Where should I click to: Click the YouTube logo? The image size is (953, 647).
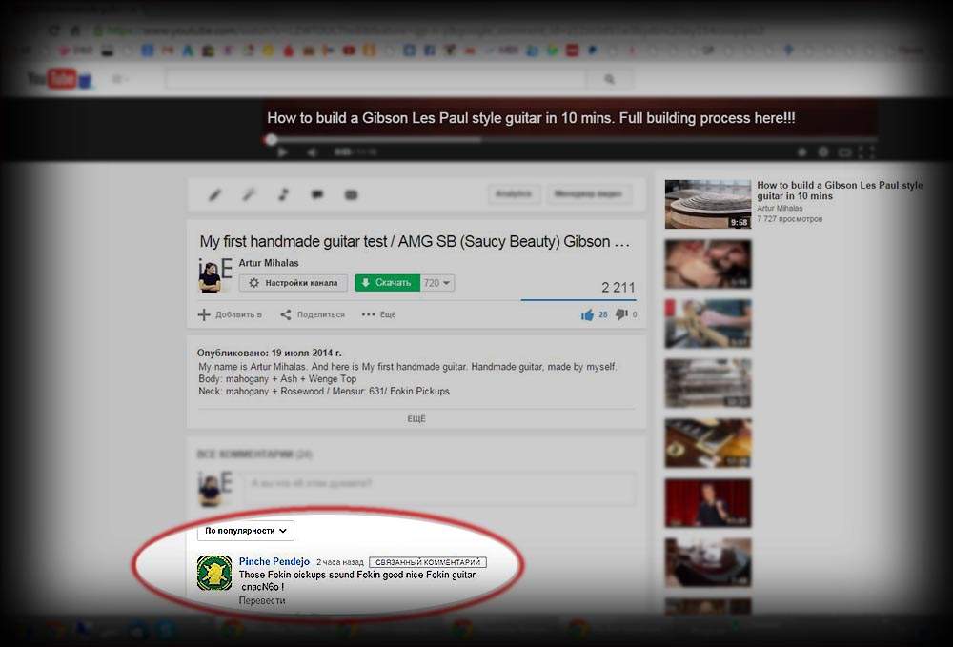point(59,79)
